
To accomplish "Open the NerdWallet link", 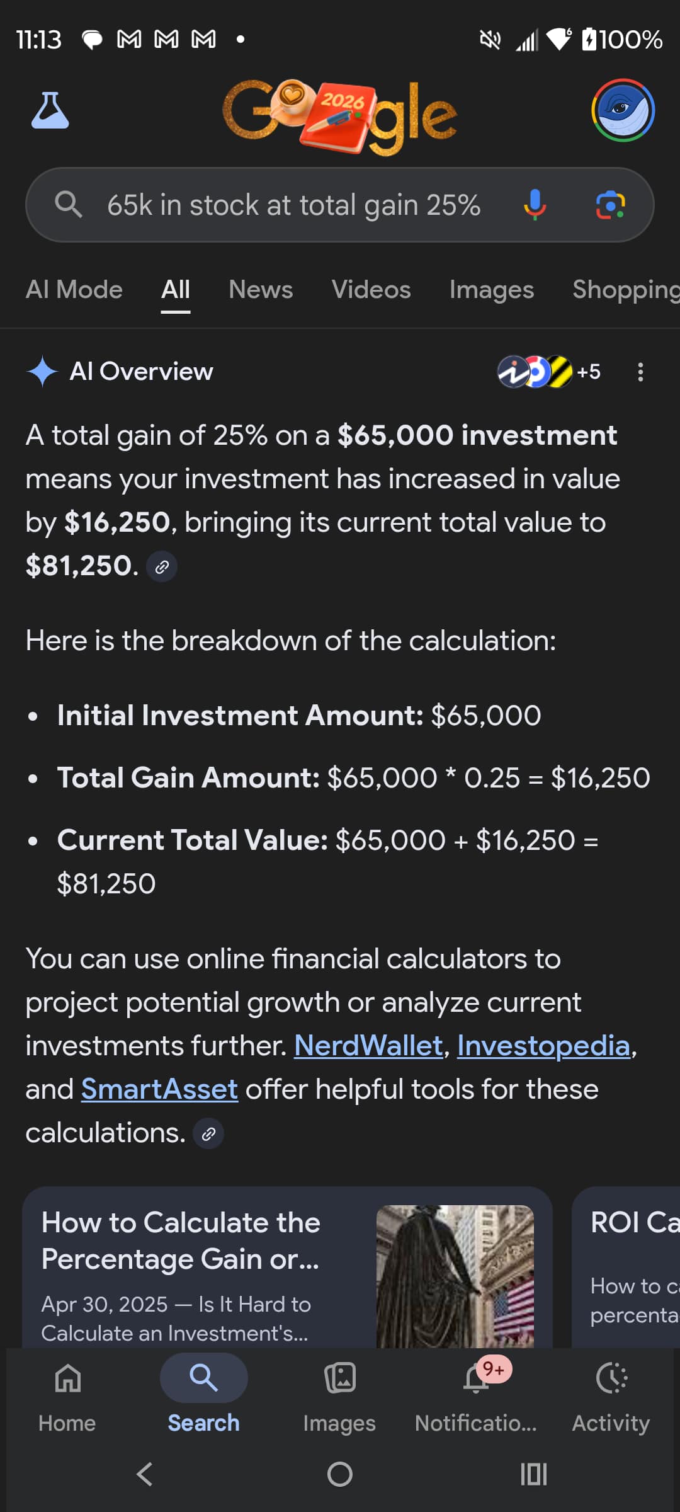I will point(368,1046).
